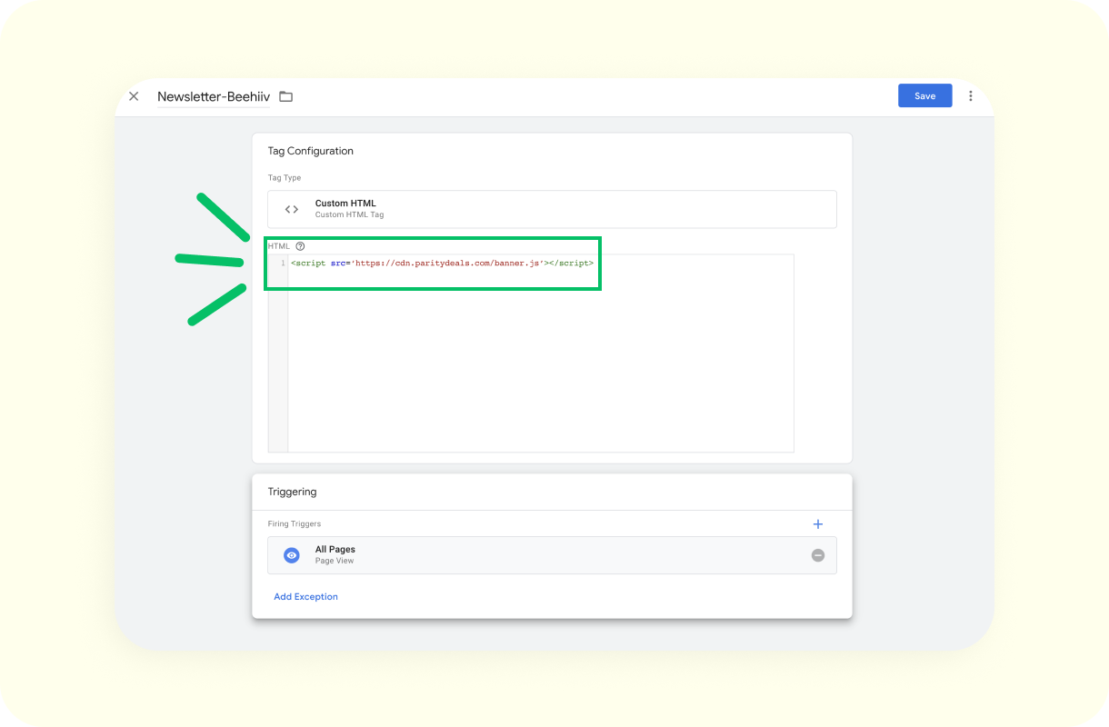The image size is (1109, 727).
Task: Open folder icon next to tag name
Action: 285,96
